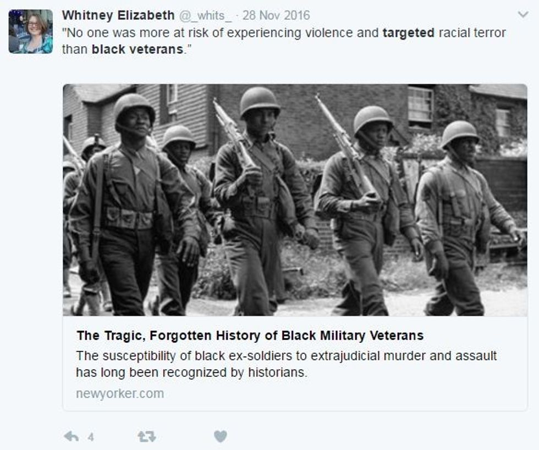
Task: Select the bold word "targeted" in the tweet
Action: pos(409,32)
